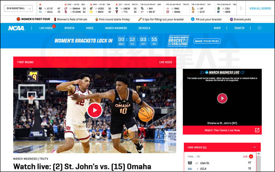The image size is (275, 172).
Task: Select the LIP vs IA ST scoreboard game
Action: (202, 8)
